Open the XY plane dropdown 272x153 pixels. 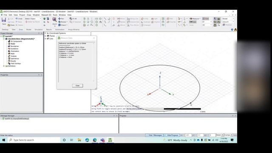[207, 22]
